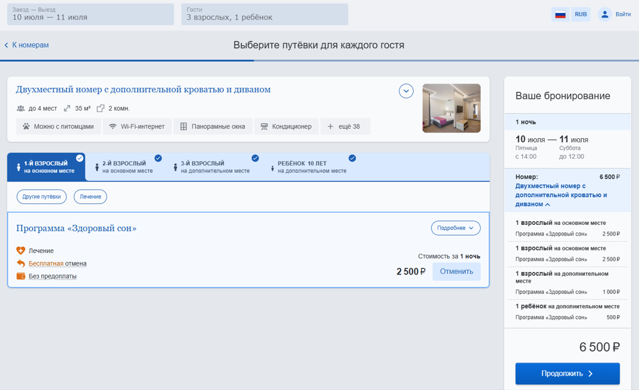This screenshot has width=639, height=390.
Task: Collapse room name in booking summary
Action: pyautogui.click(x=548, y=205)
